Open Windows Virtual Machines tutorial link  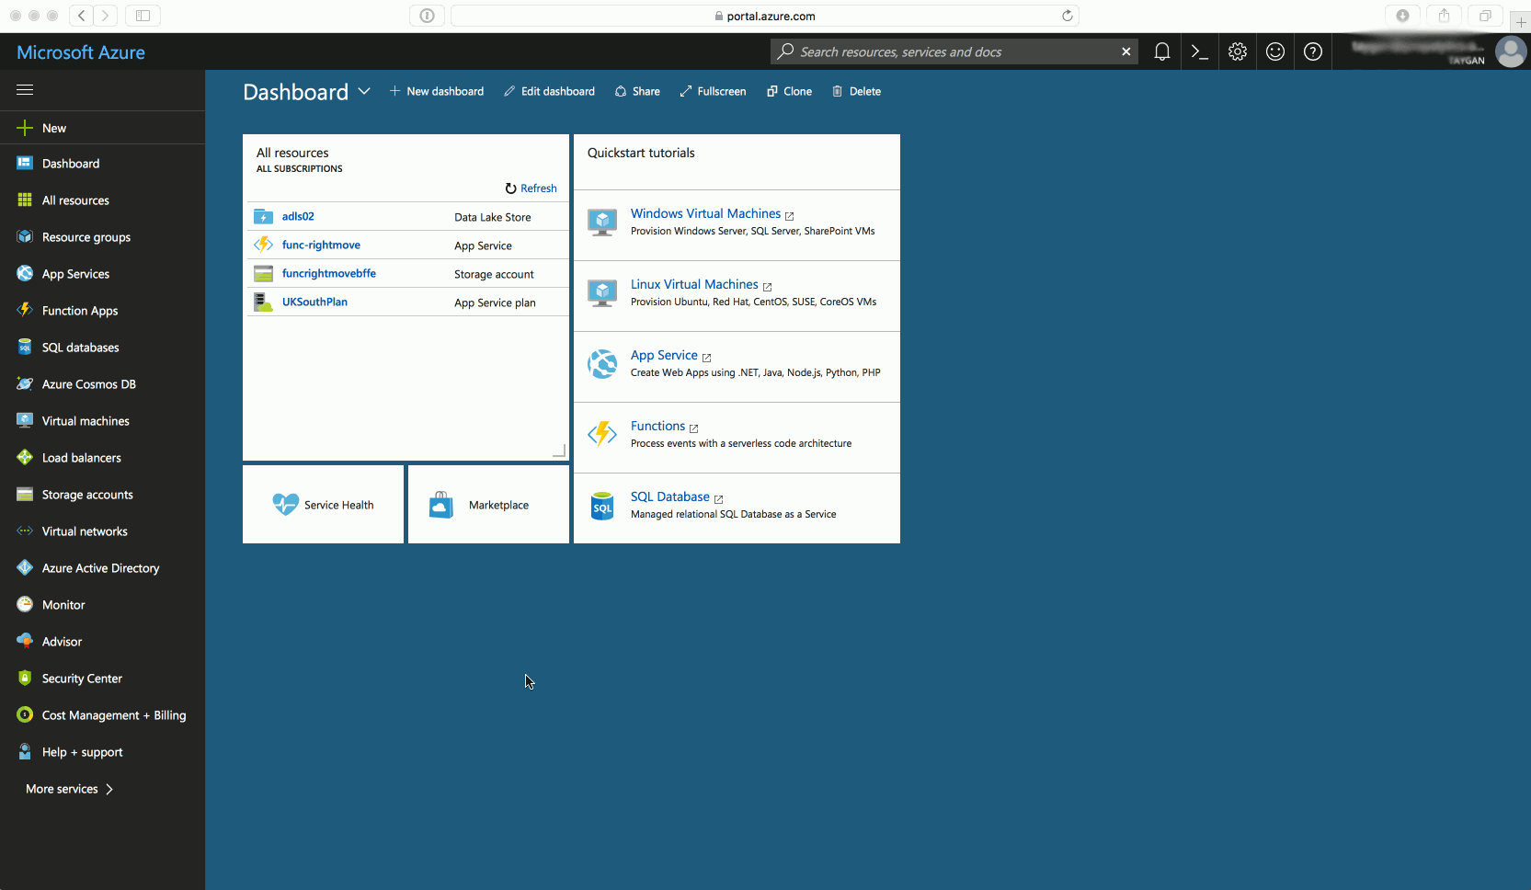(705, 213)
